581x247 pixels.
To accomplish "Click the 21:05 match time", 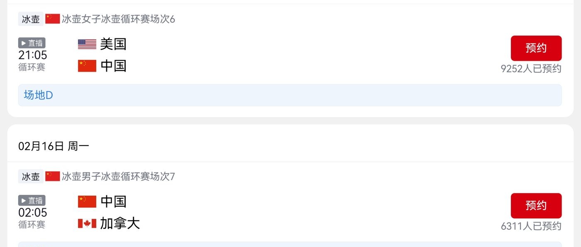I will click(33, 55).
